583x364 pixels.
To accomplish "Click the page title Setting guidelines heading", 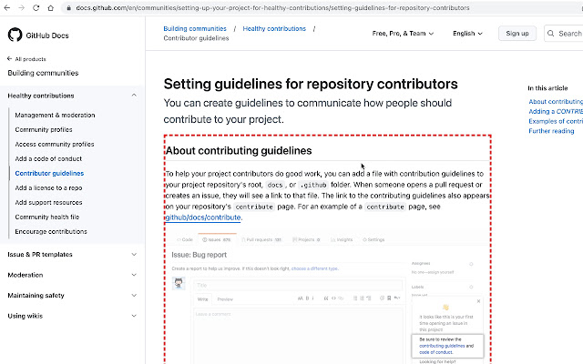I will 311,84.
